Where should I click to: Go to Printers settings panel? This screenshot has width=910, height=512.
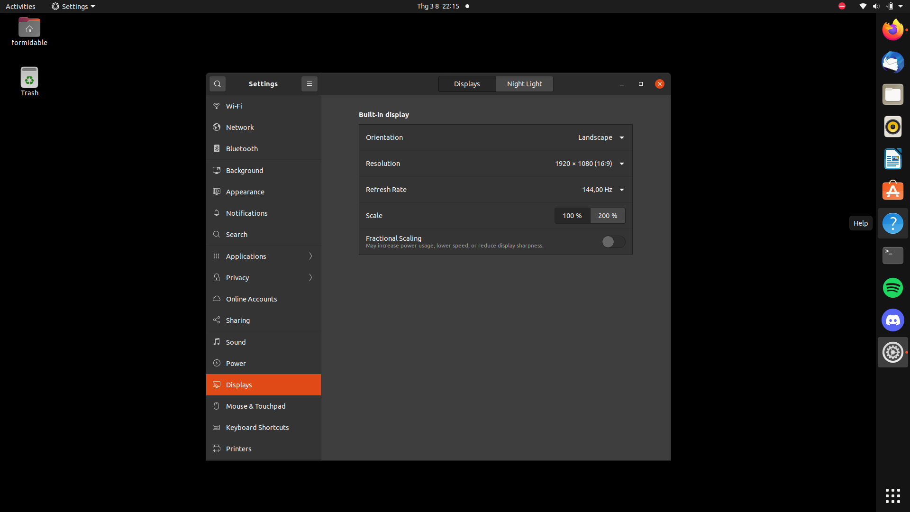point(238,449)
